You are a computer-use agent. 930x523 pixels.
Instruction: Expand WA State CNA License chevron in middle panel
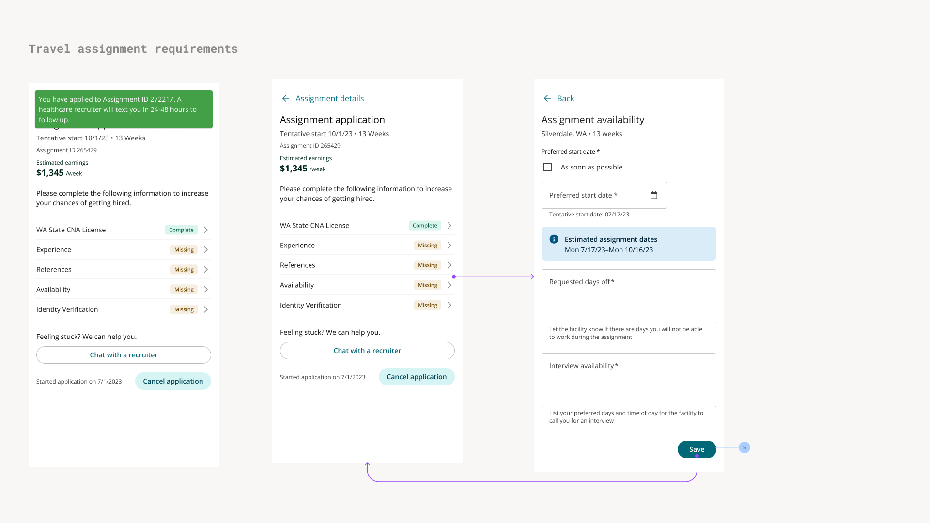(449, 226)
